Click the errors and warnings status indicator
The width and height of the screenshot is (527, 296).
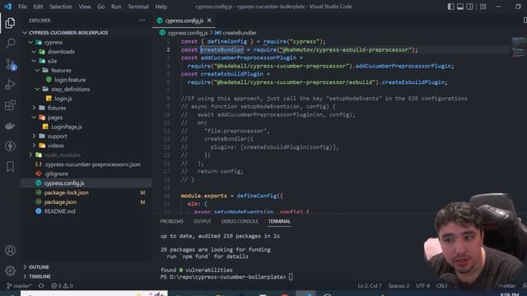coord(62,286)
